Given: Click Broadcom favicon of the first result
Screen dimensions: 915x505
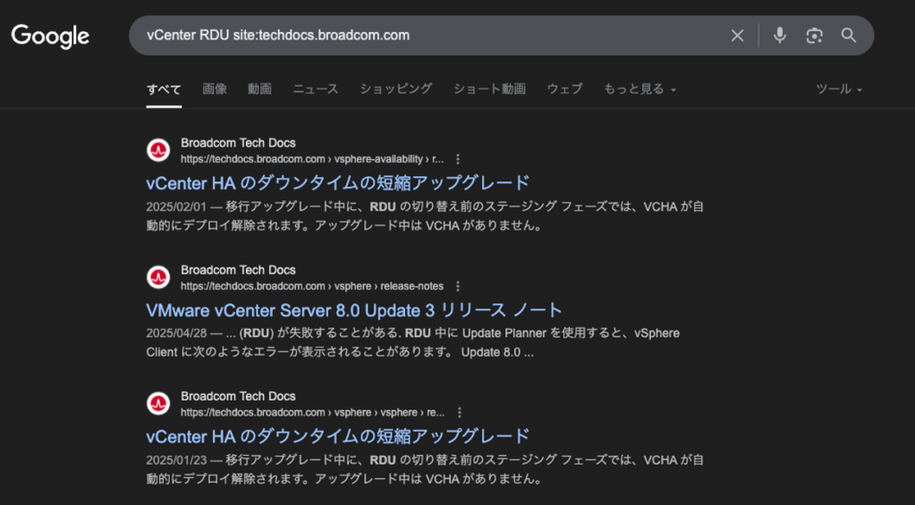Looking at the screenshot, I should (158, 150).
